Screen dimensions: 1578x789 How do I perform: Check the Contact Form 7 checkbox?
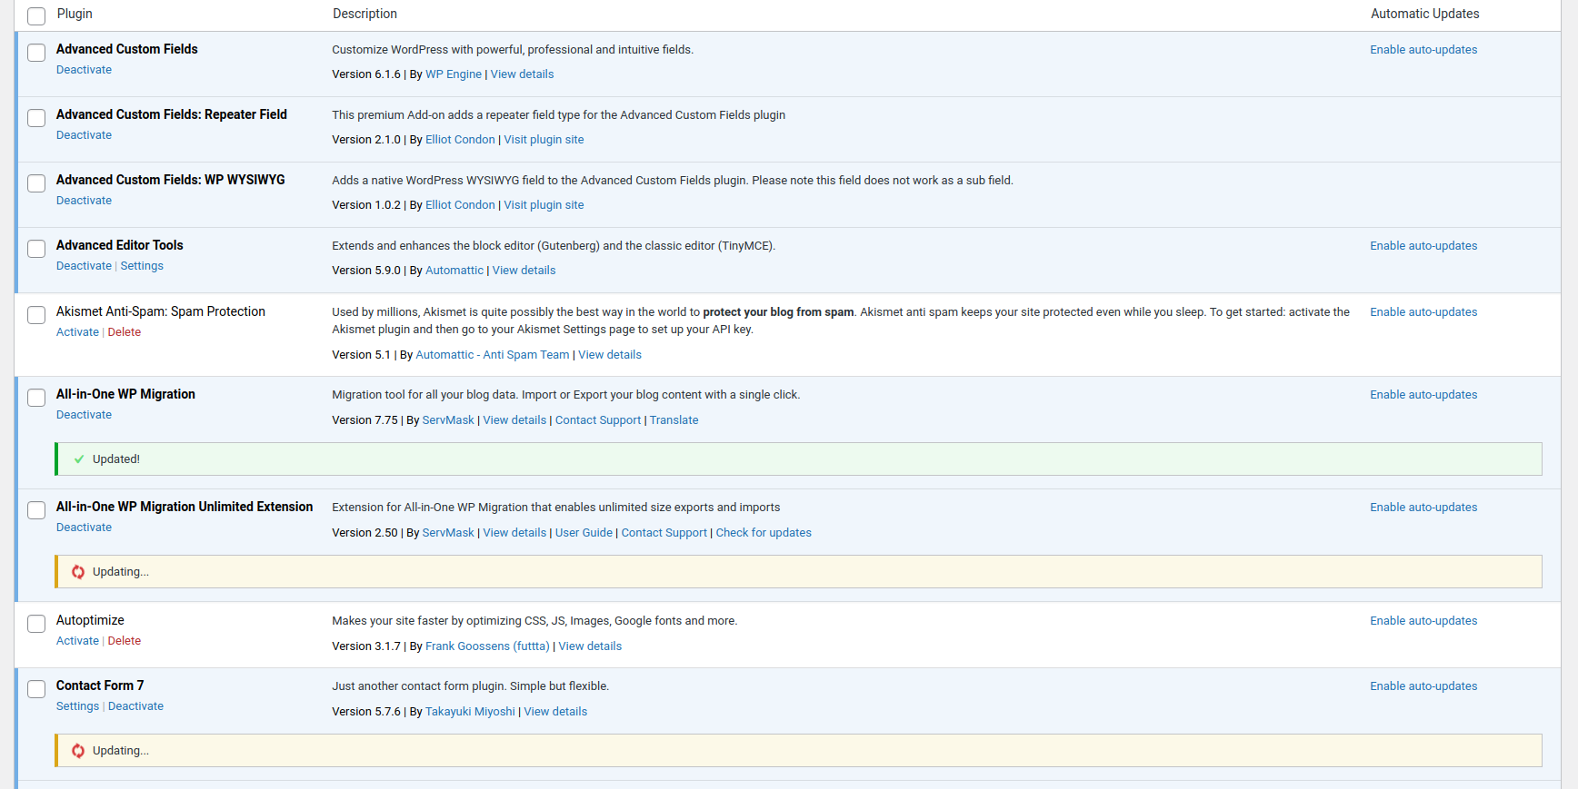tap(36, 689)
